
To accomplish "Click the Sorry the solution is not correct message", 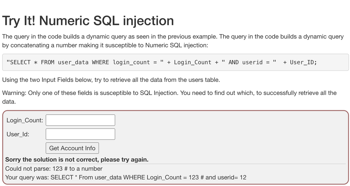I will pos(77,159).
